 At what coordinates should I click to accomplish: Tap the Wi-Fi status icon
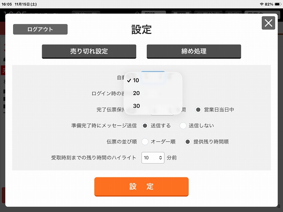tap(262, 4)
